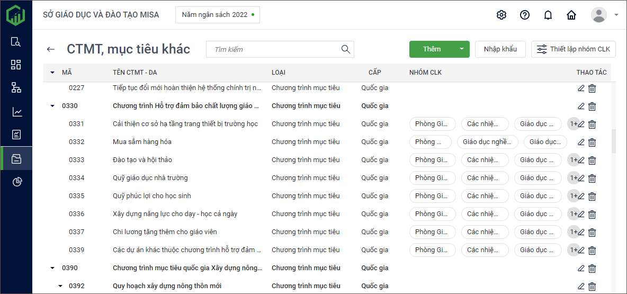Delete row 0334 using trash icon

(592, 178)
